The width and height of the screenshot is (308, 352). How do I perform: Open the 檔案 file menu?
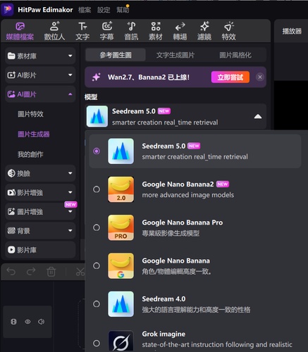coord(85,10)
